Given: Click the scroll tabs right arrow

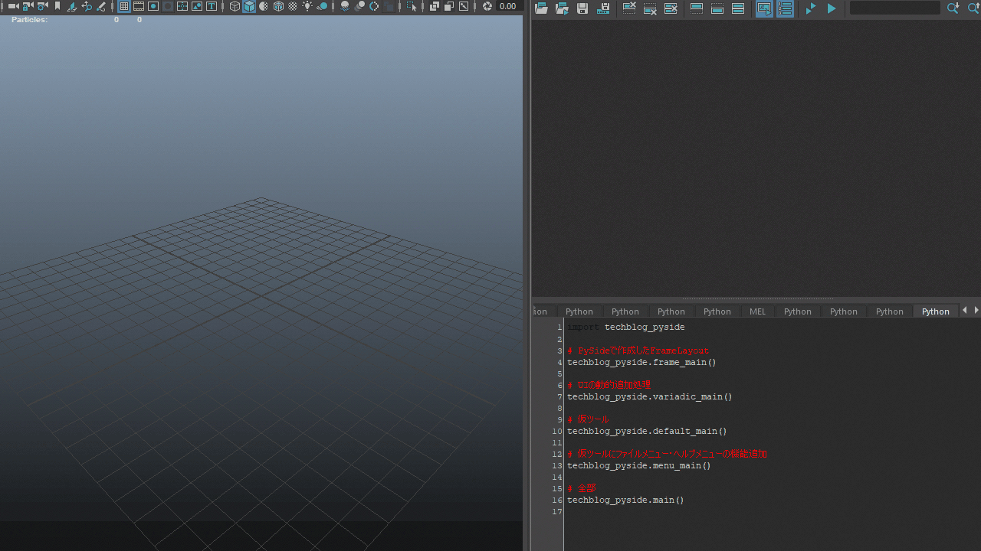Looking at the screenshot, I should pyautogui.click(x=976, y=310).
